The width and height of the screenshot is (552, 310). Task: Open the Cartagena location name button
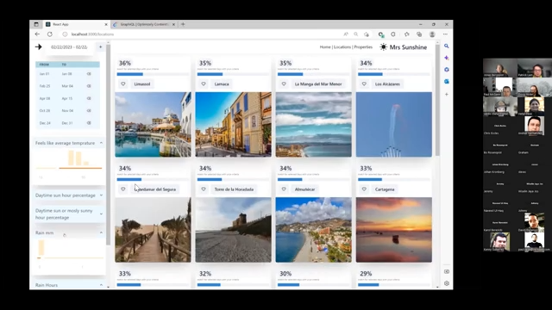(x=385, y=189)
